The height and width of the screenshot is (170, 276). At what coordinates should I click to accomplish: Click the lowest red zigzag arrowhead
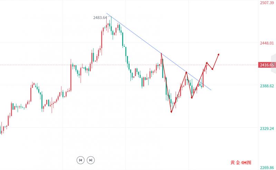[171, 111]
